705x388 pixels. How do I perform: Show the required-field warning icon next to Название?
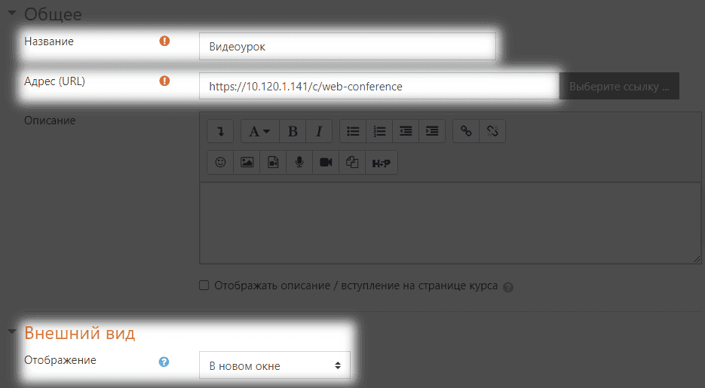164,41
